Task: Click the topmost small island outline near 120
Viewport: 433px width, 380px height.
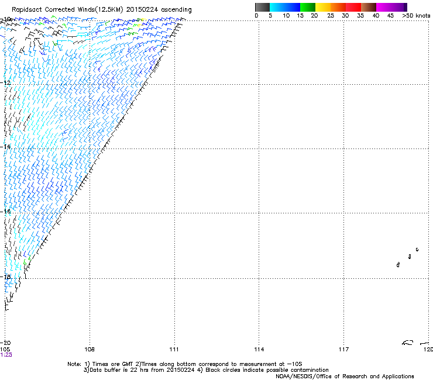Action: pyautogui.click(x=417, y=250)
